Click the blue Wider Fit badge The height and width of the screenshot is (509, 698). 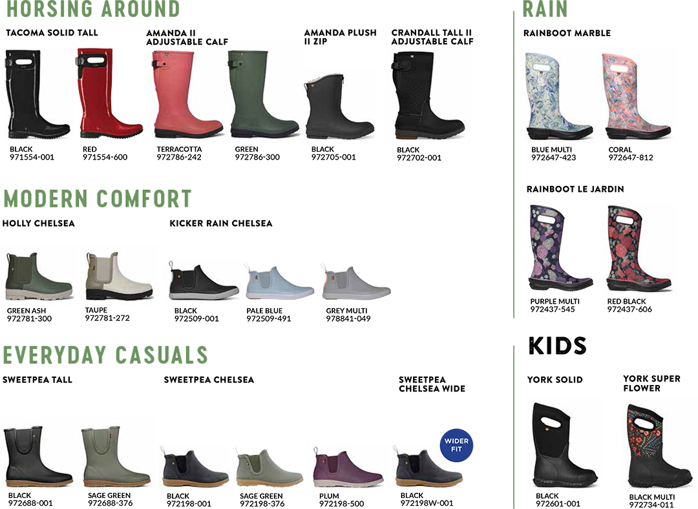(456, 445)
